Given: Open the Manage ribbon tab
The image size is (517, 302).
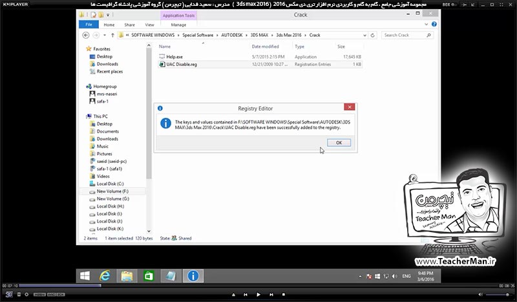Looking at the screenshot, I should [178, 25].
